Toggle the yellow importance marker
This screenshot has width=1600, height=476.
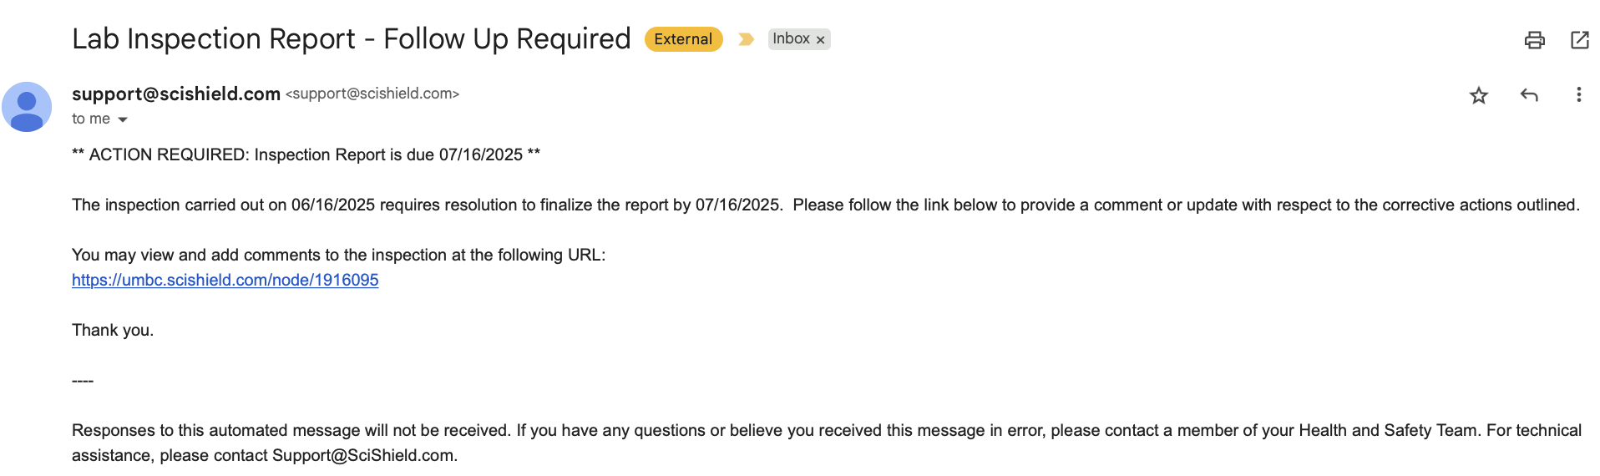coord(746,39)
